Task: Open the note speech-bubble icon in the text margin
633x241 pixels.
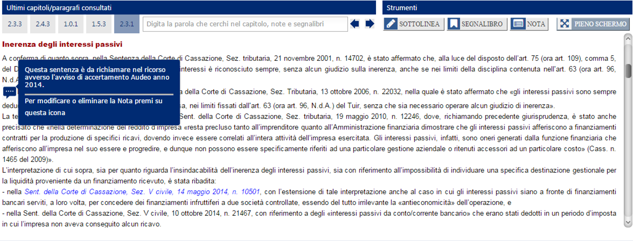Action: (10, 91)
